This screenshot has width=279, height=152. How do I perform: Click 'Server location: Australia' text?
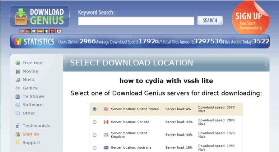pyautogui.click(x=131, y=148)
